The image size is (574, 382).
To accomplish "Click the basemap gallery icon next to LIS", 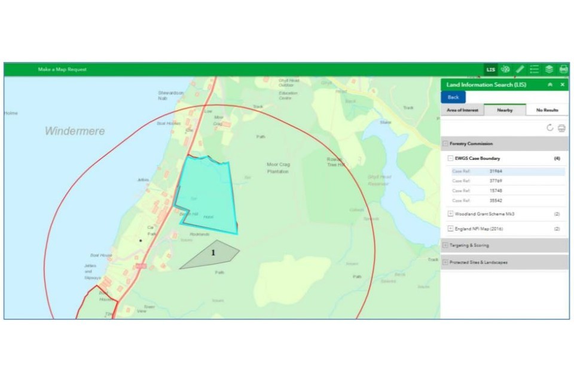I will (505, 69).
